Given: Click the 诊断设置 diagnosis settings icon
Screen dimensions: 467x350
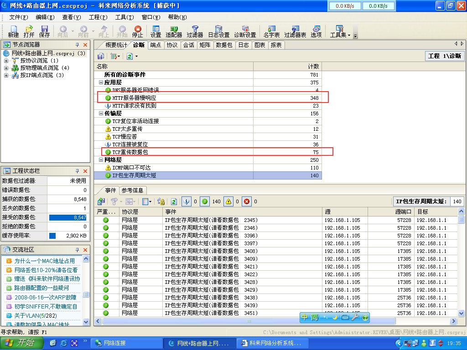Looking at the screenshot, I should point(245,31).
